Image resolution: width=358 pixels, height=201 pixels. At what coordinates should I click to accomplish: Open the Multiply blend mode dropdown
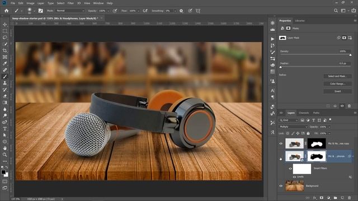coord(293,127)
